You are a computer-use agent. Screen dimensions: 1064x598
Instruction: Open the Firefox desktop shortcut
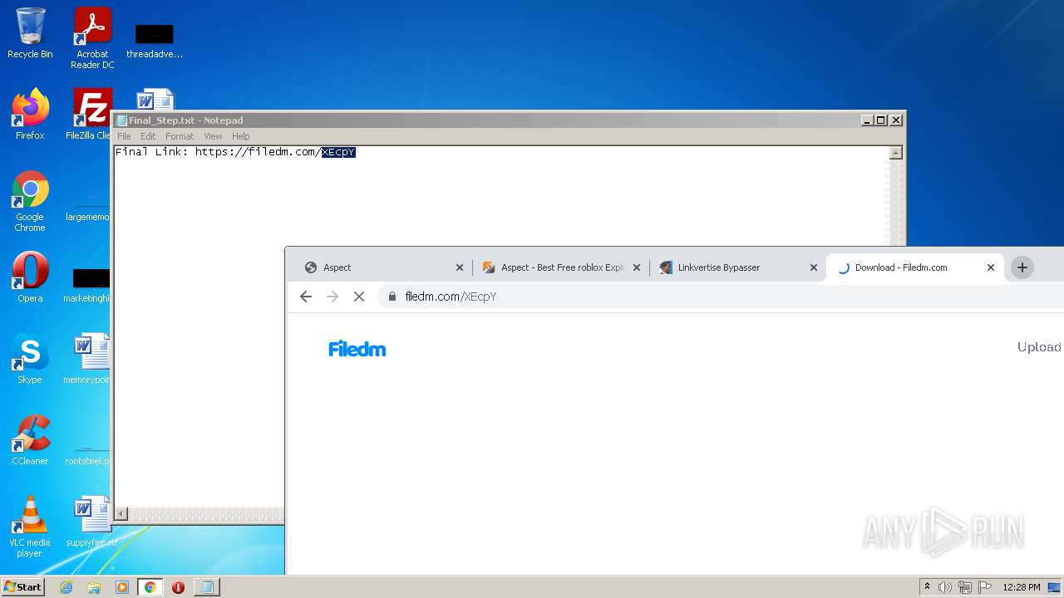30,114
